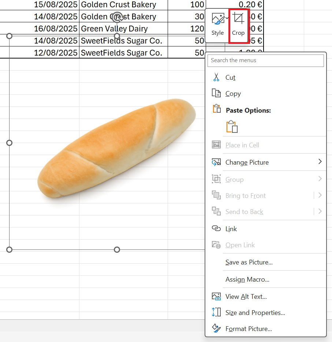Choose Save as Picture menu entry
Image resolution: width=332 pixels, height=342 pixels.
[x=266, y=262]
